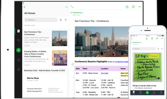Viewport: 167px width, 99px height.
Task: Check the Ferry Building / Exploratorium item
Action: pyautogui.click(x=133, y=88)
